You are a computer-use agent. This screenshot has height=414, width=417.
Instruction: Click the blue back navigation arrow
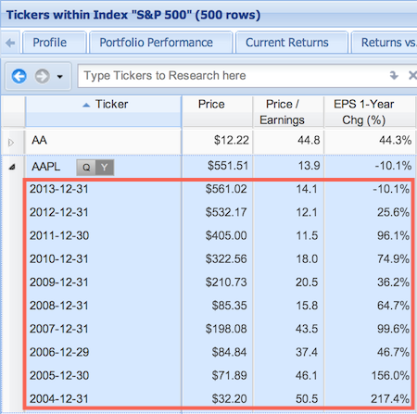[19, 76]
